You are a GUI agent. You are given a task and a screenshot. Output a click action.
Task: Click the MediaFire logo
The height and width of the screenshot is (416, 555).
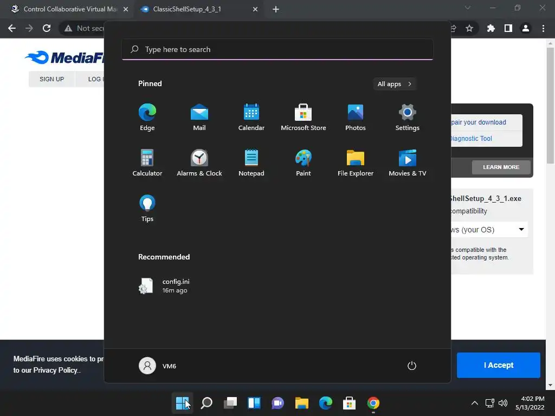tap(64, 57)
